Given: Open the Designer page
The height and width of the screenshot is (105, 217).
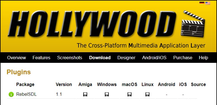Looking at the screenshot, I should (x=126, y=58).
